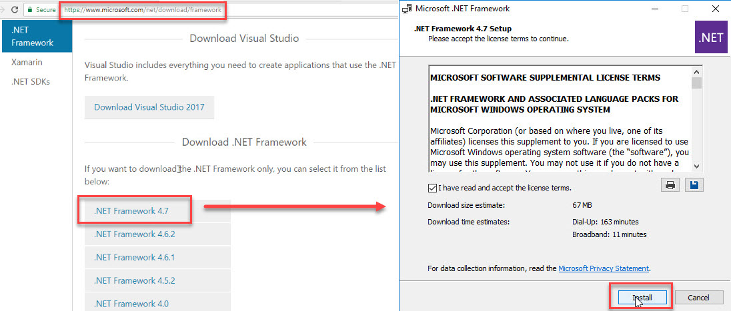Click the Install button
The image size is (731, 311).
pos(642,298)
